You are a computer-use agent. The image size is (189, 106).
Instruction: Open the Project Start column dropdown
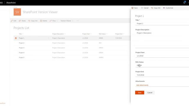[x=91, y=34]
